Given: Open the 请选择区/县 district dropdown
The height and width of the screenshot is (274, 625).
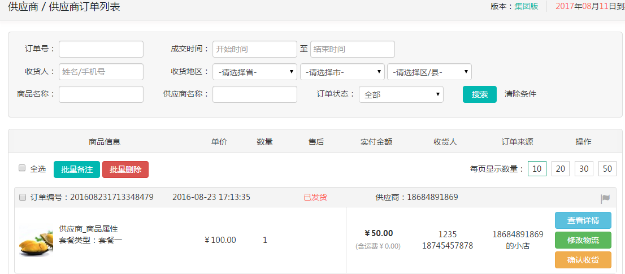Looking at the screenshot, I should [429, 72].
